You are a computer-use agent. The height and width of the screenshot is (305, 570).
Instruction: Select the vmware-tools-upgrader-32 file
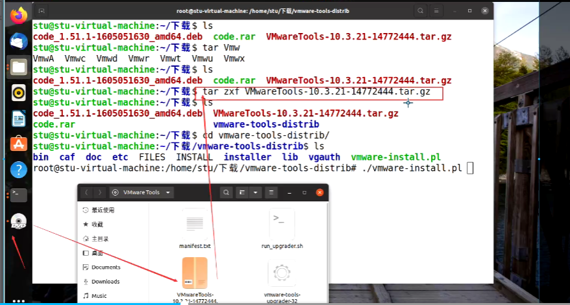[282, 280]
